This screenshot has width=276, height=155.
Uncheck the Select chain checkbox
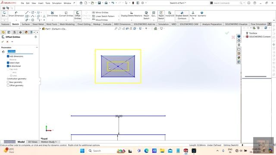[8, 63]
